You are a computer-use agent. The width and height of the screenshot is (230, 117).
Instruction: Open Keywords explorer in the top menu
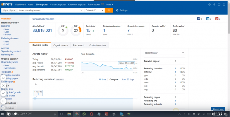77,5
